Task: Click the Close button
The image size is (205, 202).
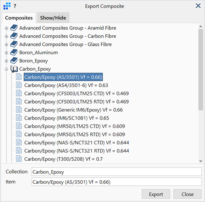Action: [187, 194]
